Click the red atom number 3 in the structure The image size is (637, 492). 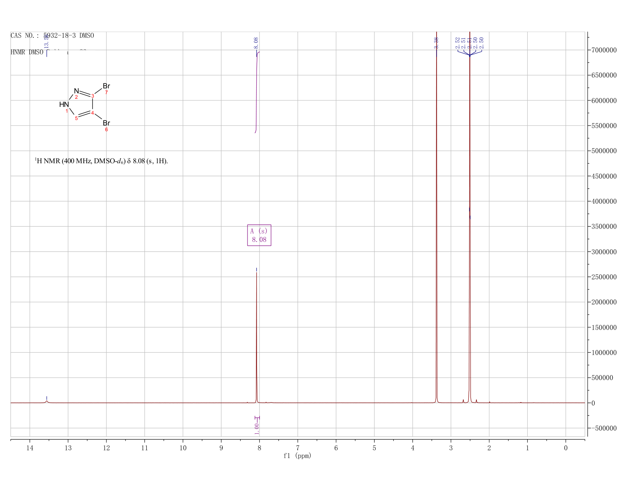(x=93, y=96)
